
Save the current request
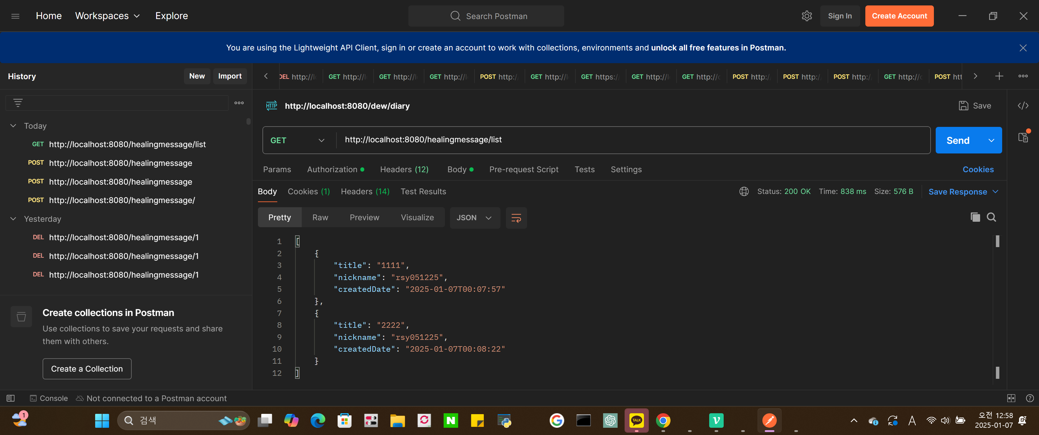pyautogui.click(x=974, y=106)
